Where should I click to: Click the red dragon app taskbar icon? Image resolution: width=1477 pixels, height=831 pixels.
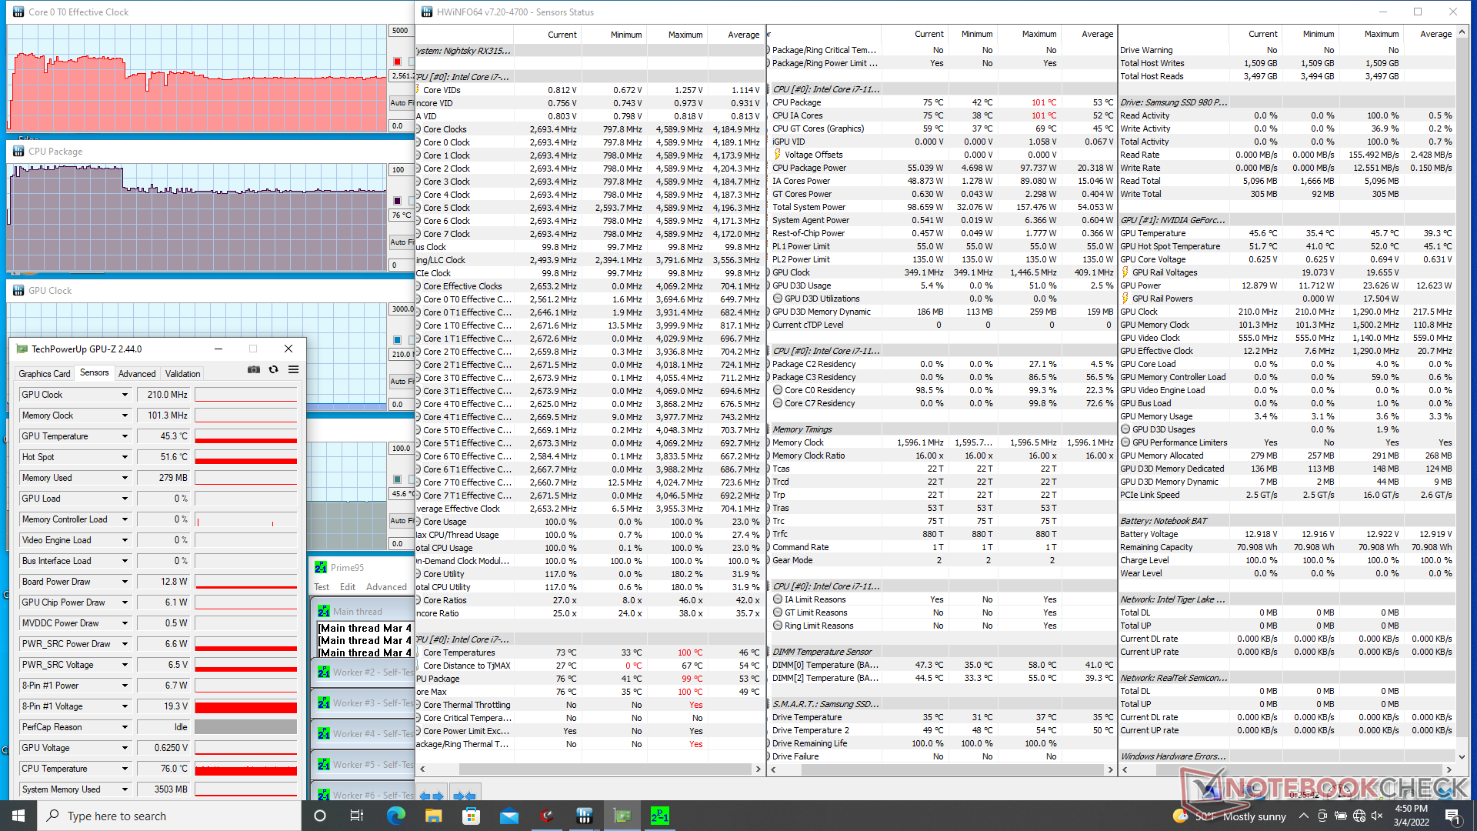coord(546,816)
